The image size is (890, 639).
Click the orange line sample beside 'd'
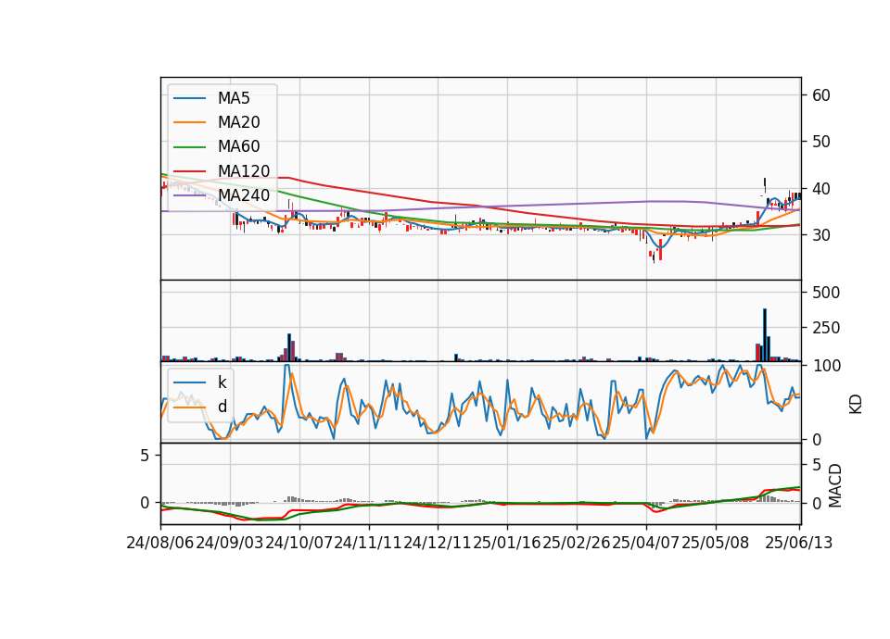tap(189, 407)
